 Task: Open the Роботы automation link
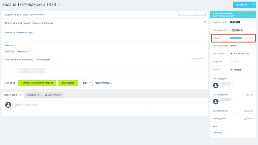[233, 46]
